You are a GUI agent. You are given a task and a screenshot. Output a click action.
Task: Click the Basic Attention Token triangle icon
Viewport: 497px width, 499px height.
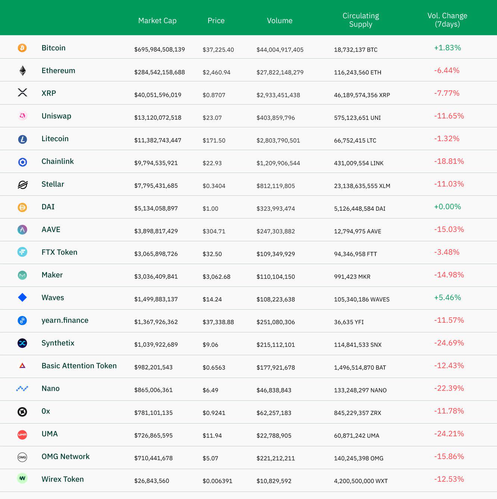click(x=22, y=366)
